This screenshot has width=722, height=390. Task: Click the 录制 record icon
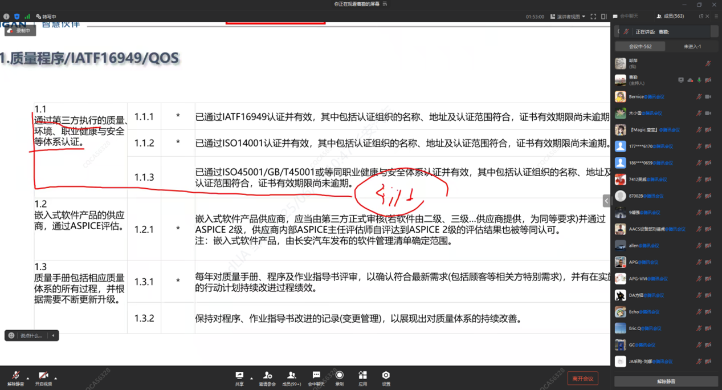[x=340, y=376]
